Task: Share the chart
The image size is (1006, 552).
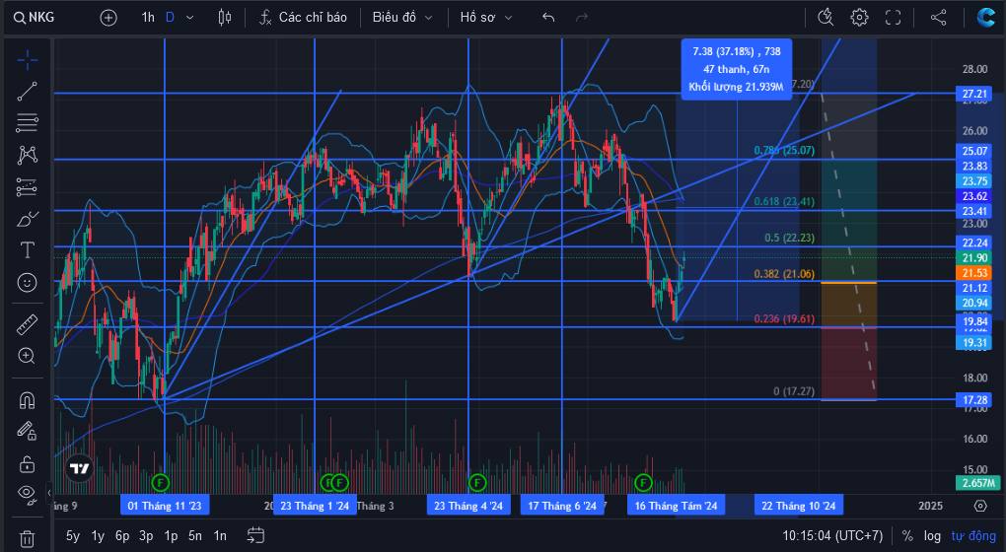Action: point(939,18)
